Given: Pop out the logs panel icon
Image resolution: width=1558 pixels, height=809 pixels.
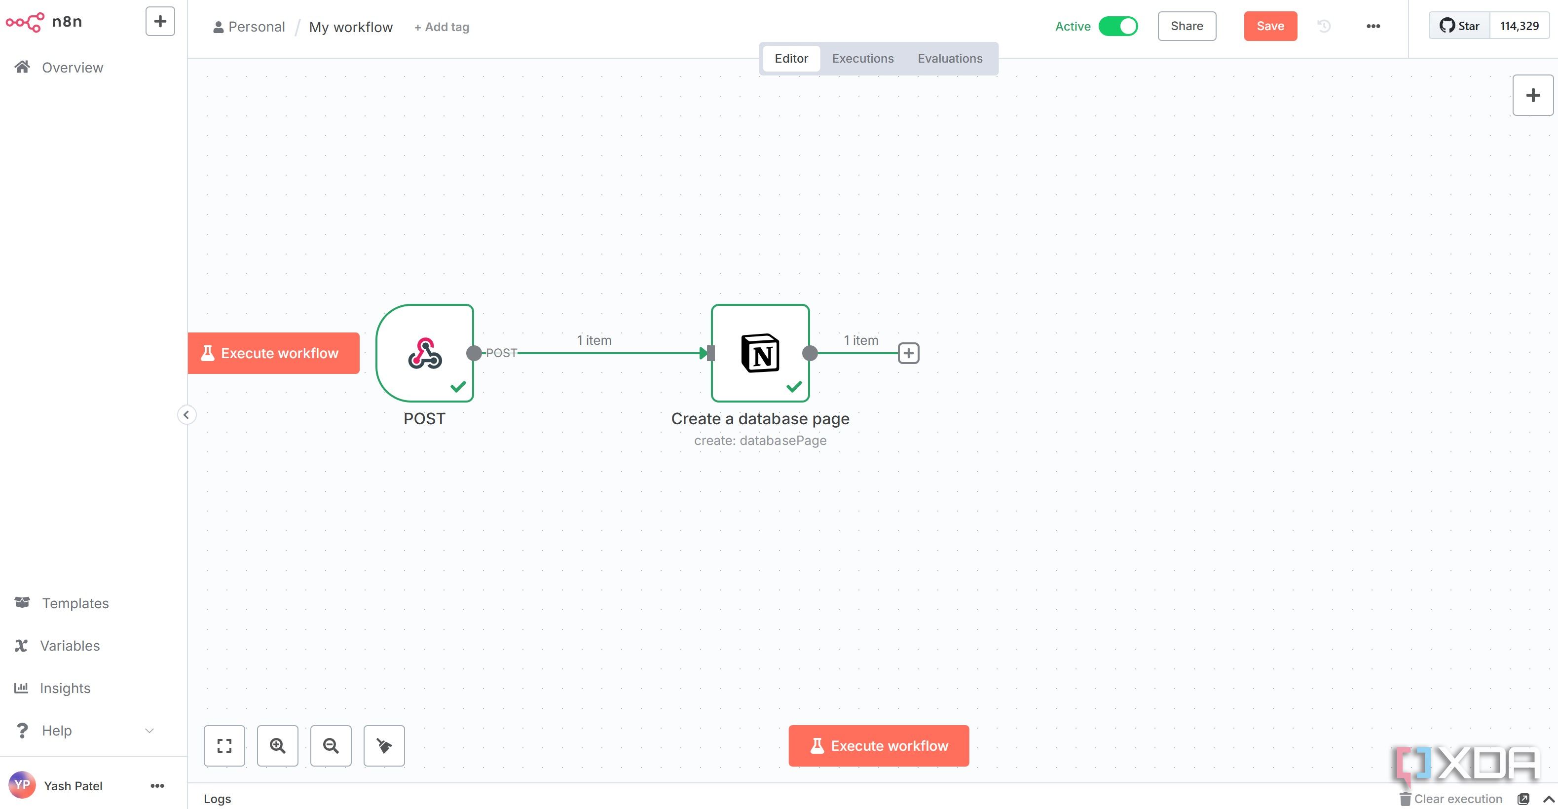Looking at the screenshot, I should 1523,799.
